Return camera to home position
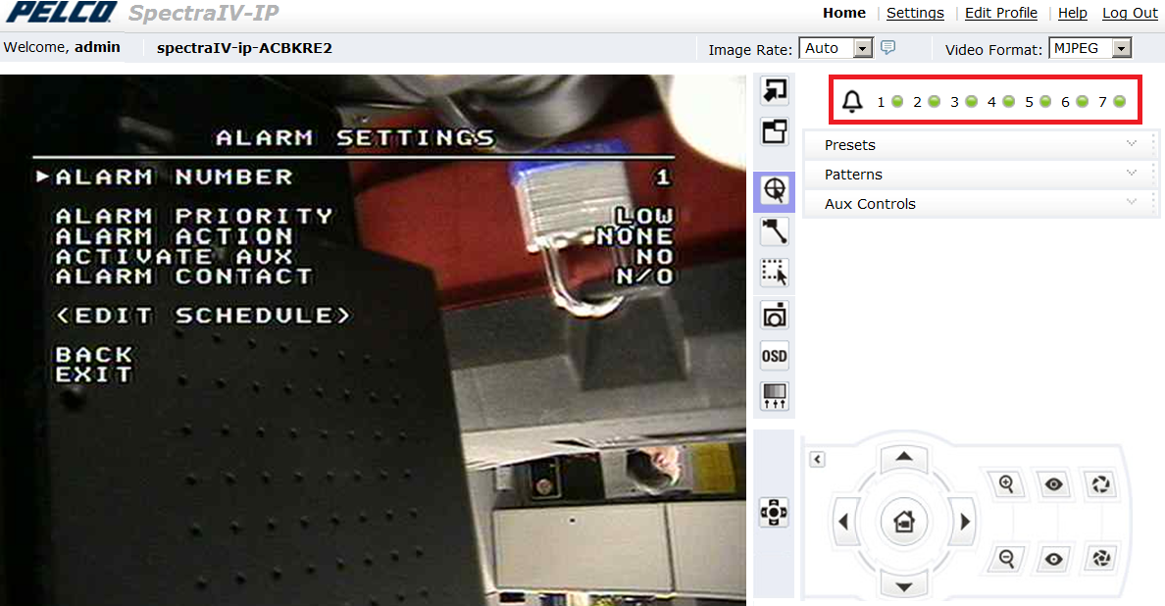The height and width of the screenshot is (606, 1165). click(903, 521)
